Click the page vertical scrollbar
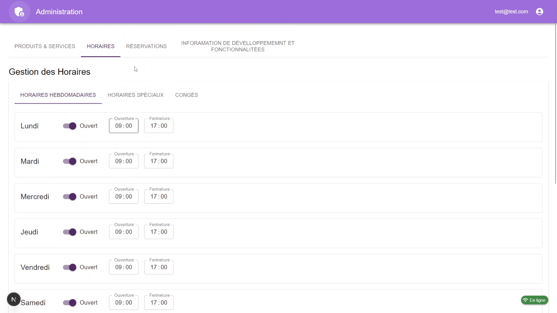Image resolution: width=557 pixels, height=313 pixels. (555, 104)
